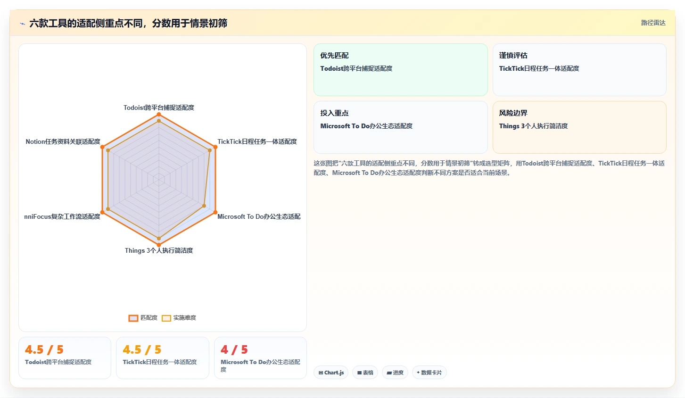Click the Todoist跨平台捕捉适配度 radar axis label

click(159, 108)
